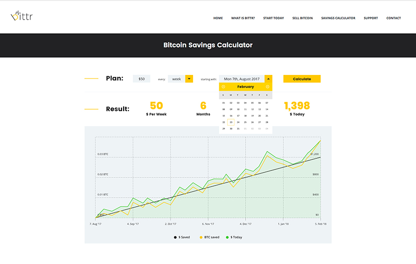Click the 'Bitcoin Savings Calculator' heading
Viewport: 416px width, 264px height.
208,45
